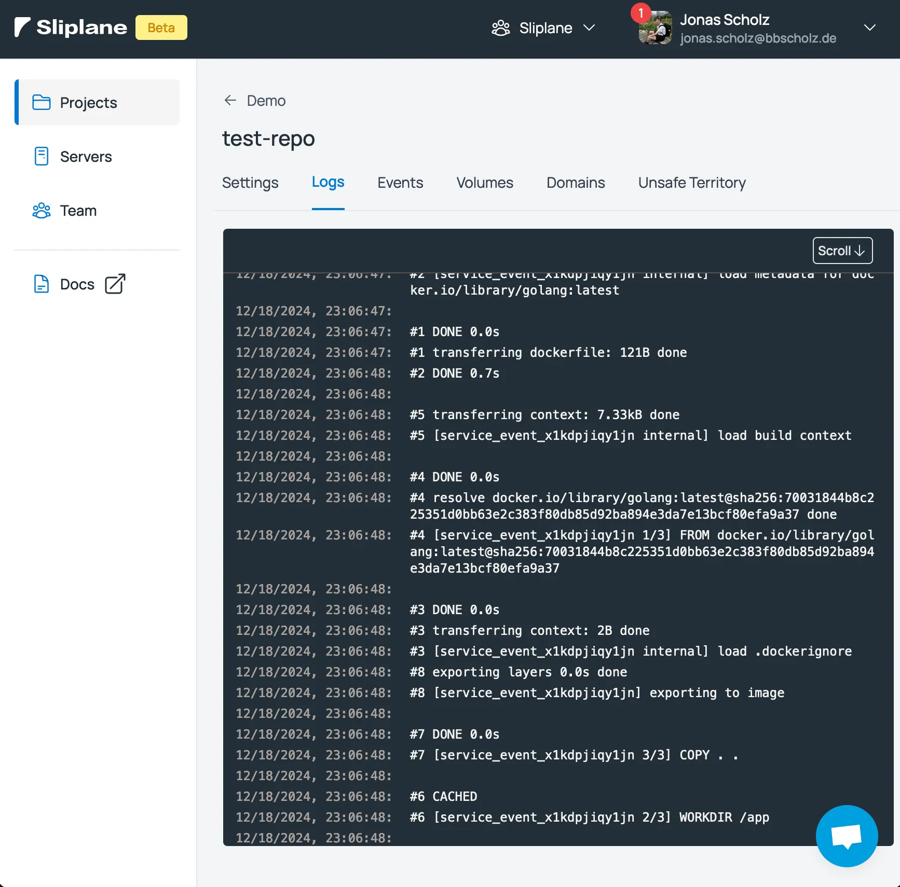Switch to the Events tab

tap(400, 183)
